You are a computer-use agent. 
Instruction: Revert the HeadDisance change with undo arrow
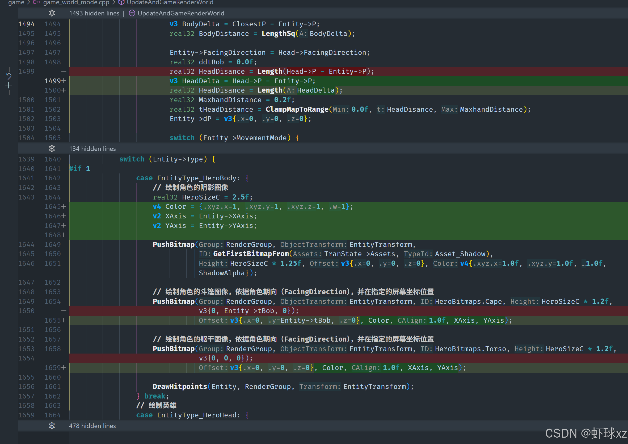pyautogui.click(x=9, y=76)
